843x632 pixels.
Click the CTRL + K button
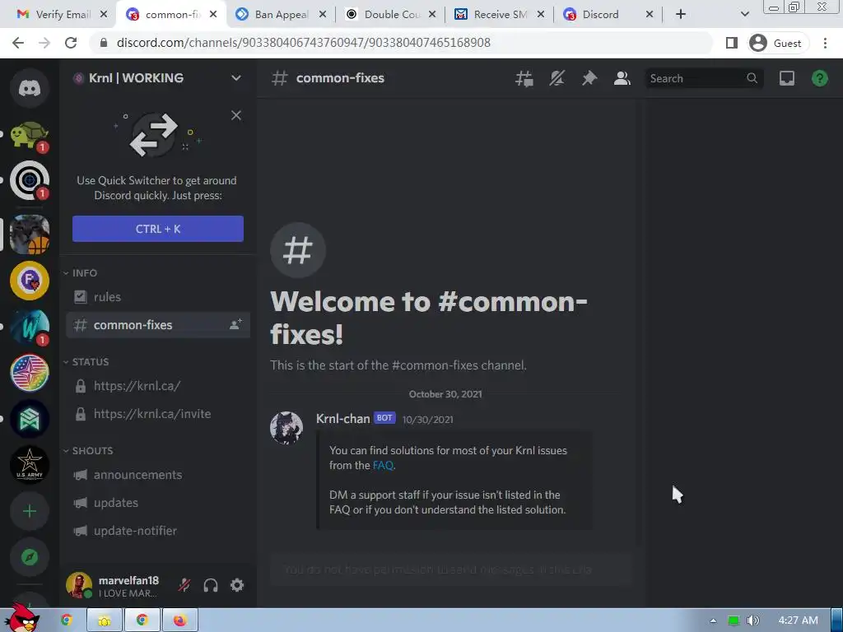(x=157, y=229)
